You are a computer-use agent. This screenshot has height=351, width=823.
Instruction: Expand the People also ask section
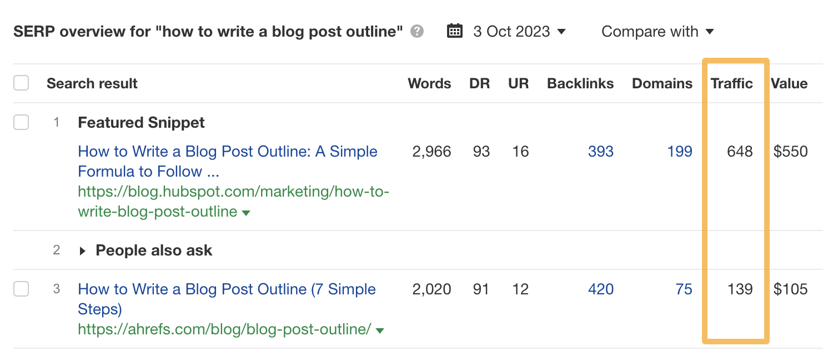point(82,250)
